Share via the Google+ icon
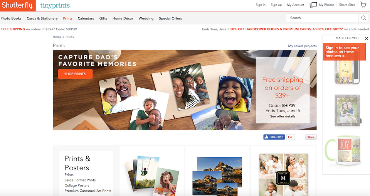Viewport: 370px width, 196px height. click(x=291, y=137)
